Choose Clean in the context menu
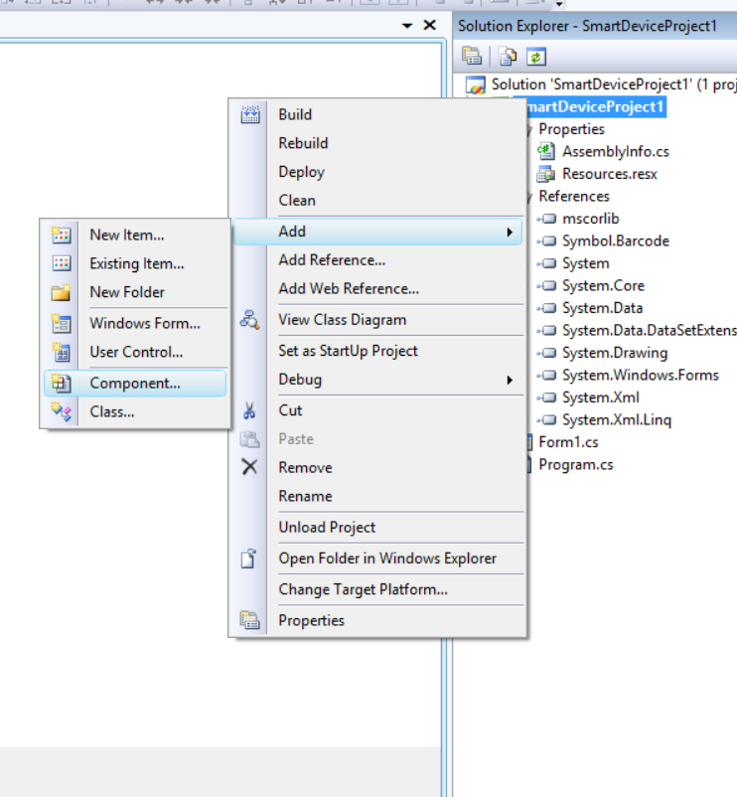Image resolution: width=737 pixels, height=797 pixels. pyautogui.click(x=376, y=201)
